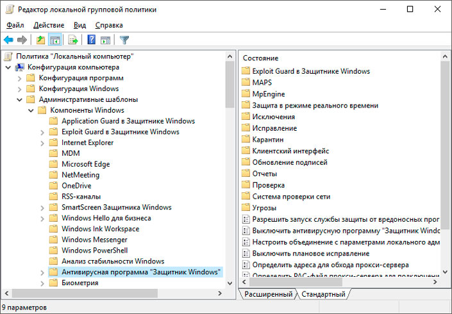Collapse the Компоненты Windows node
Image resolution: width=452 pixels, height=314 pixels.
tap(31, 110)
